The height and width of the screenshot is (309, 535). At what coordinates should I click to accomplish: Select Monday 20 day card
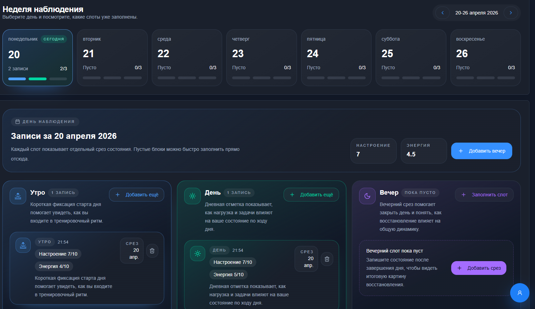click(38, 58)
